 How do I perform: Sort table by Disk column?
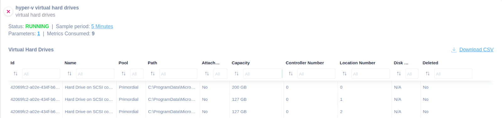(x=399, y=74)
